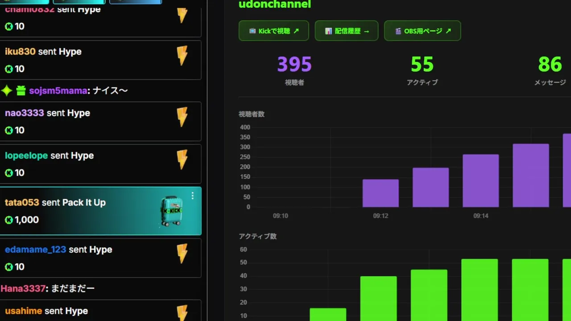Click the まだまだー chat message text
This screenshot has height=321, width=571.
pos(73,288)
